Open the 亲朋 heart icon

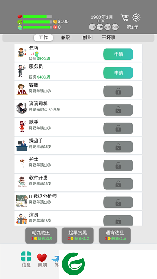point(42,258)
